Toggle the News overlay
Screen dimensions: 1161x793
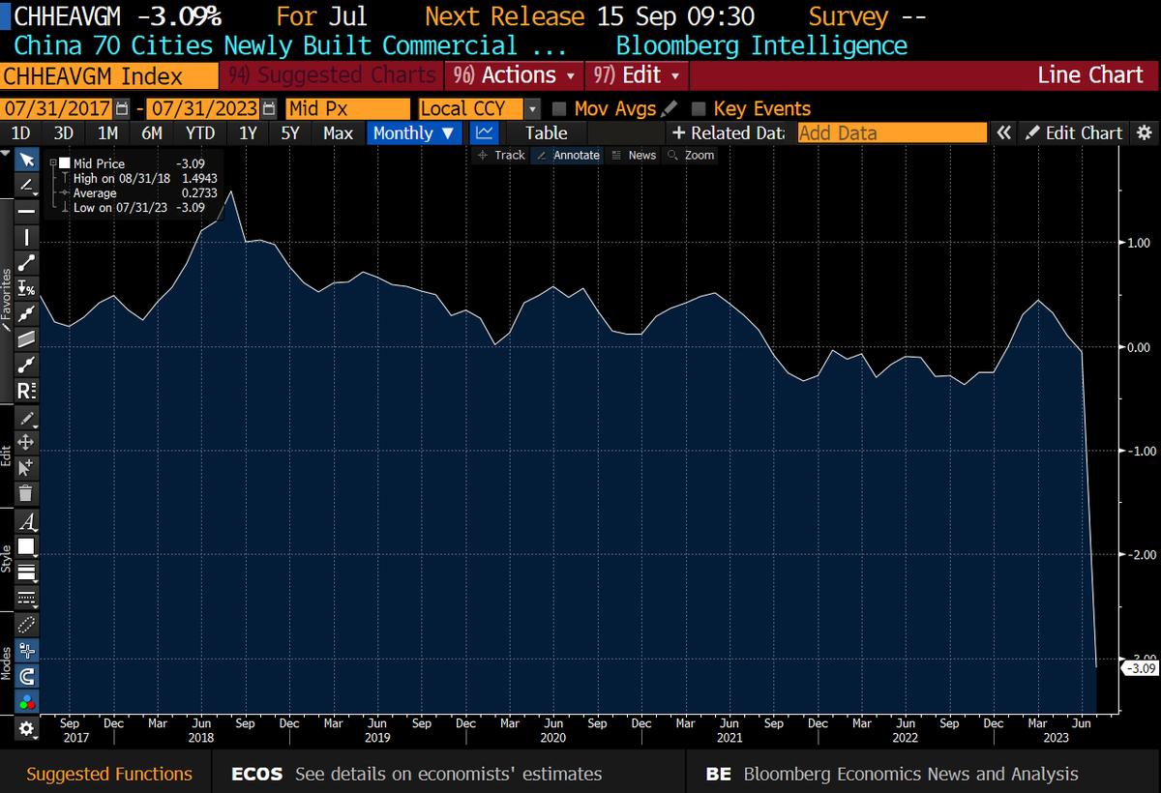point(634,155)
